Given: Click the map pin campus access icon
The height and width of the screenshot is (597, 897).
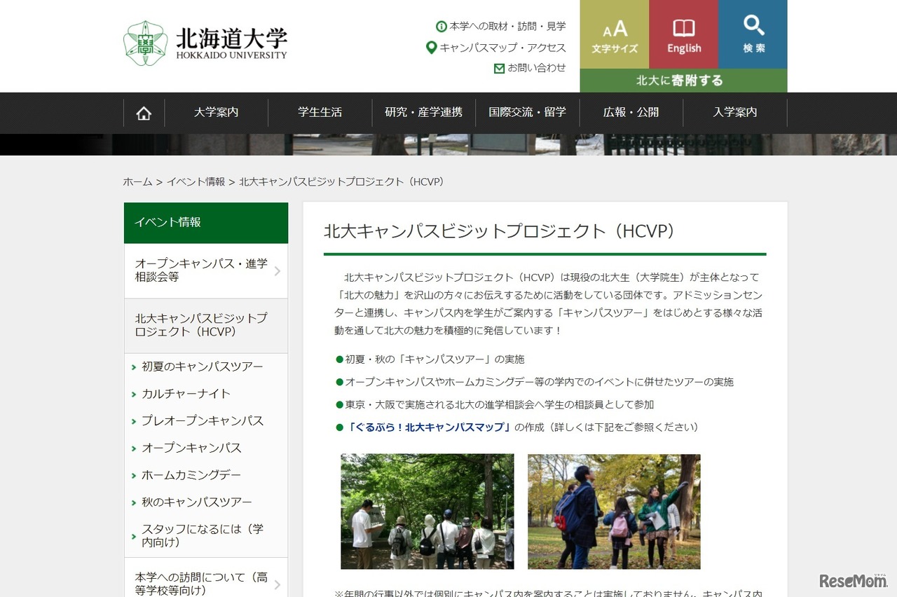Looking at the screenshot, I should pos(432,48).
